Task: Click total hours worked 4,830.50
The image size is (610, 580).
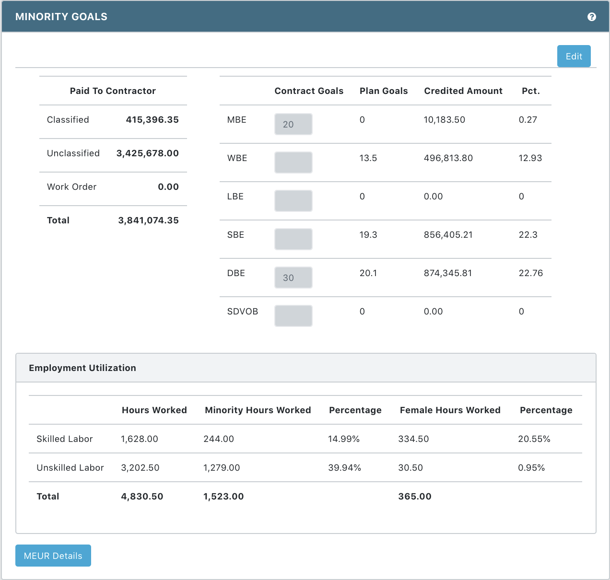Action: [142, 497]
